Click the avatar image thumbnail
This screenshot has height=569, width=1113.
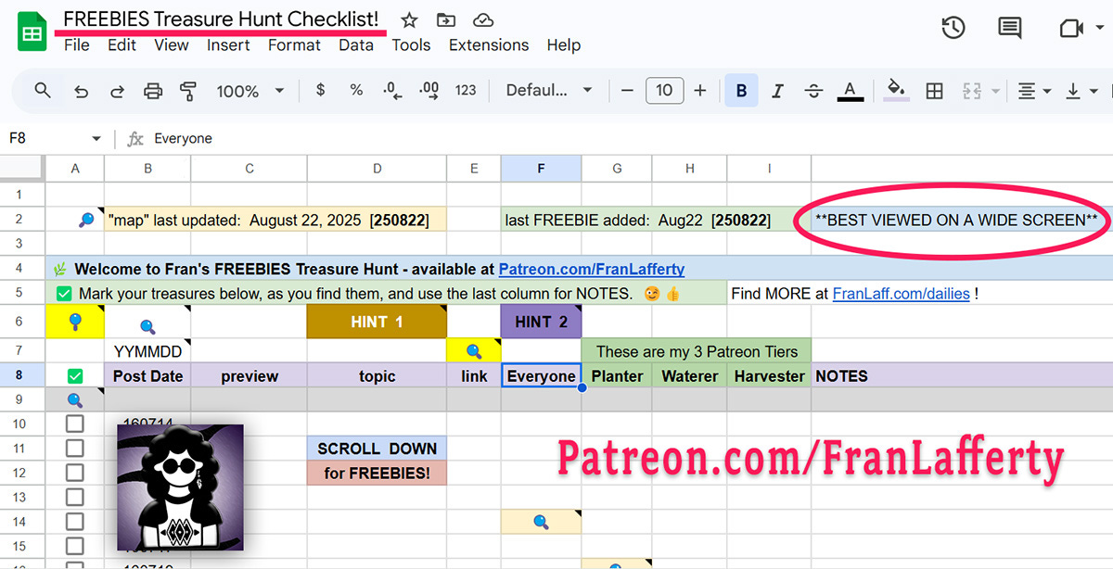[x=181, y=487]
